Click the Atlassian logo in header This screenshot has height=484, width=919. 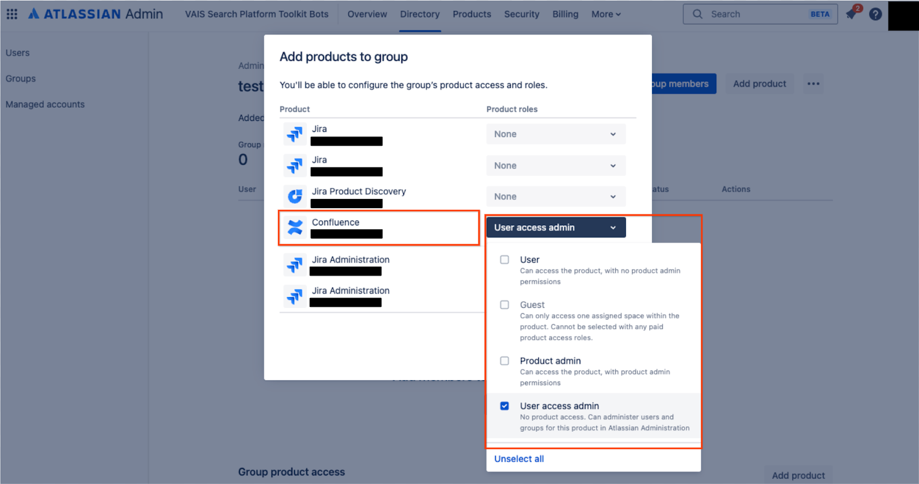[34, 14]
